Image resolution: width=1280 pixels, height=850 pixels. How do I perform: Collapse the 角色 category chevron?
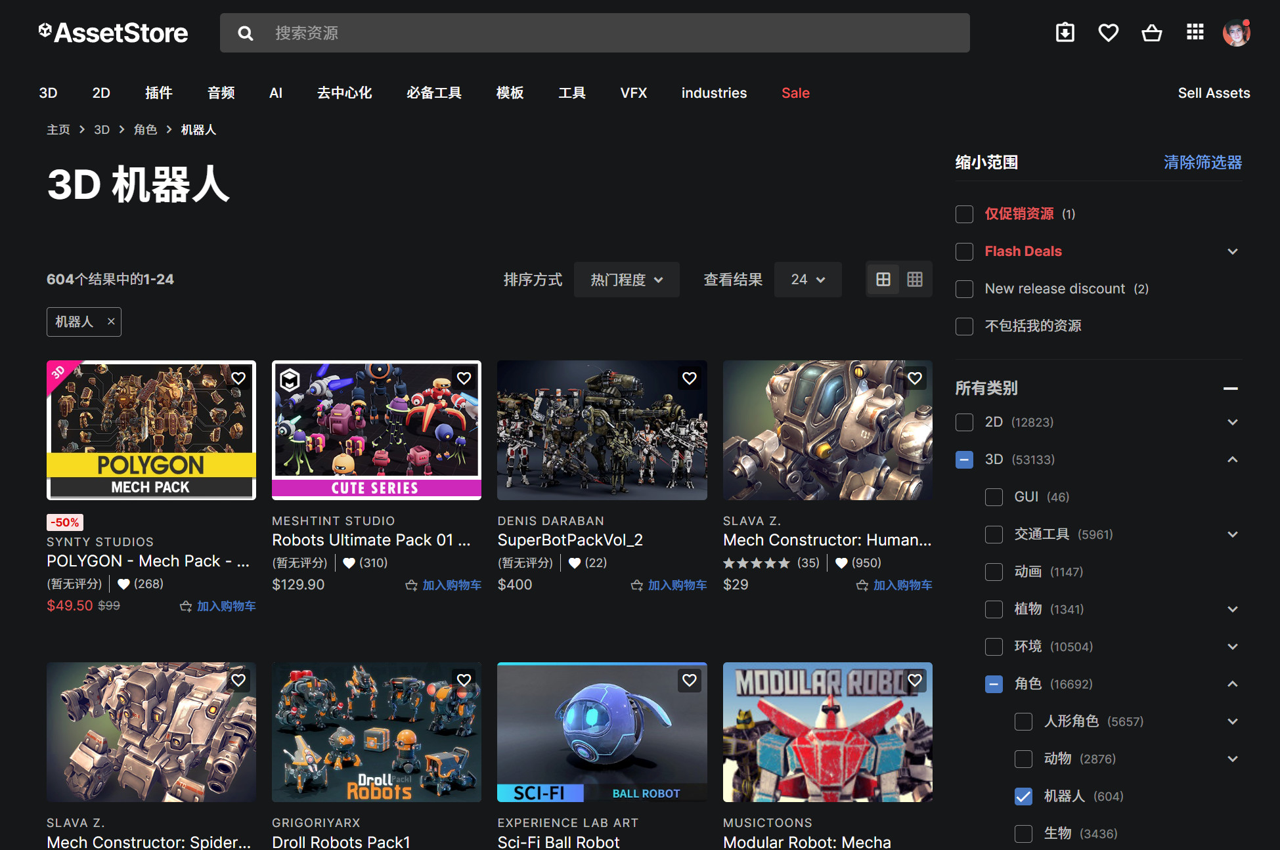pyautogui.click(x=1233, y=684)
